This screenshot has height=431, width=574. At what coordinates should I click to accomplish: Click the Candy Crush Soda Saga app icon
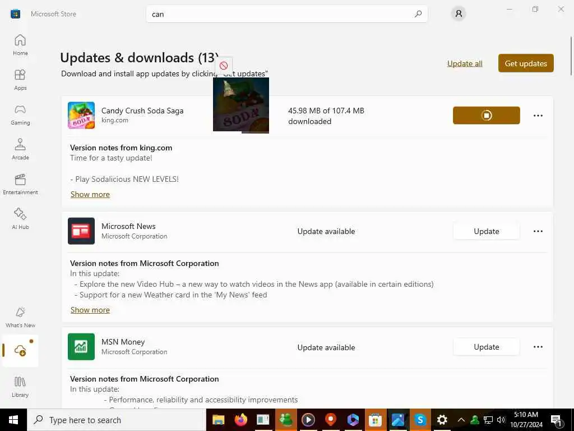pyautogui.click(x=81, y=116)
